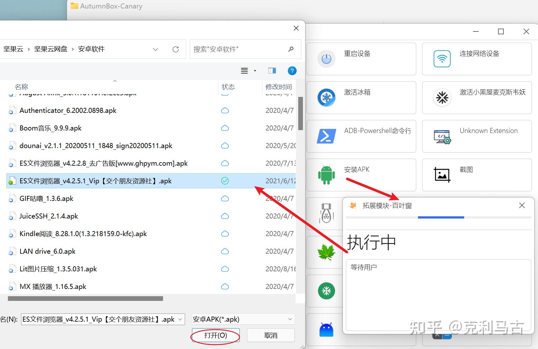The height and width of the screenshot is (349, 538).
Task: Close the 拓展模块-百叶窗 popup
Action: click(522, 205)
